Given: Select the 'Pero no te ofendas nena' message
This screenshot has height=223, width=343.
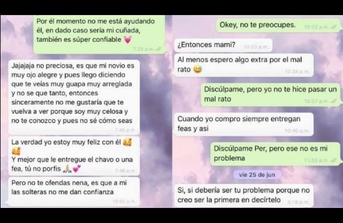Looking at the screenshot, I should point(74,192).
